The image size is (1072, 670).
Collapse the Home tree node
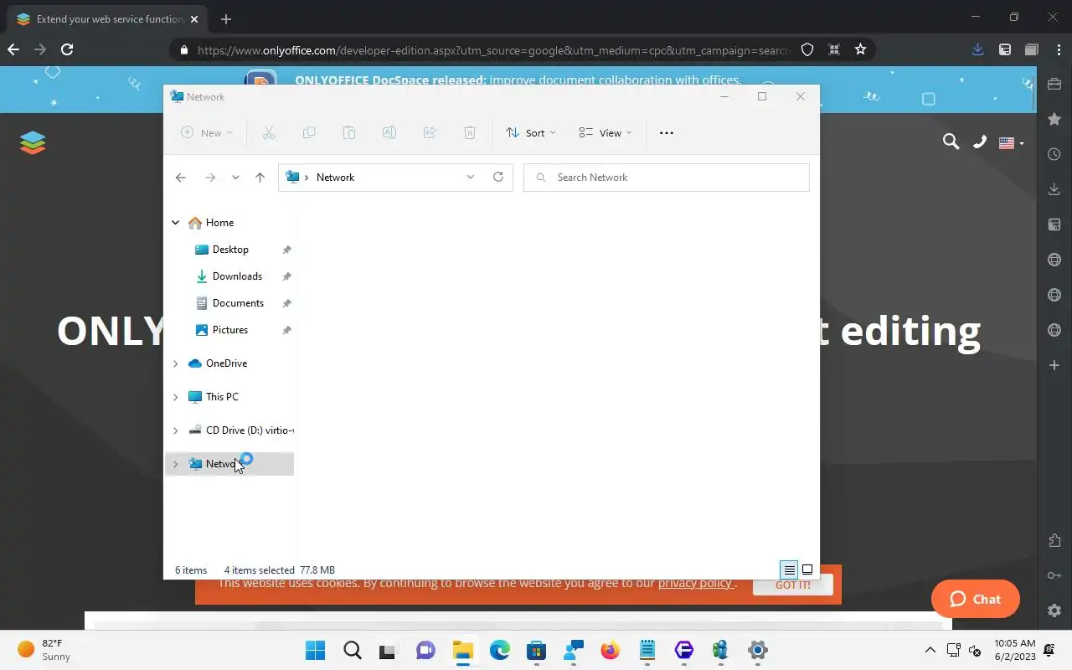175,223
